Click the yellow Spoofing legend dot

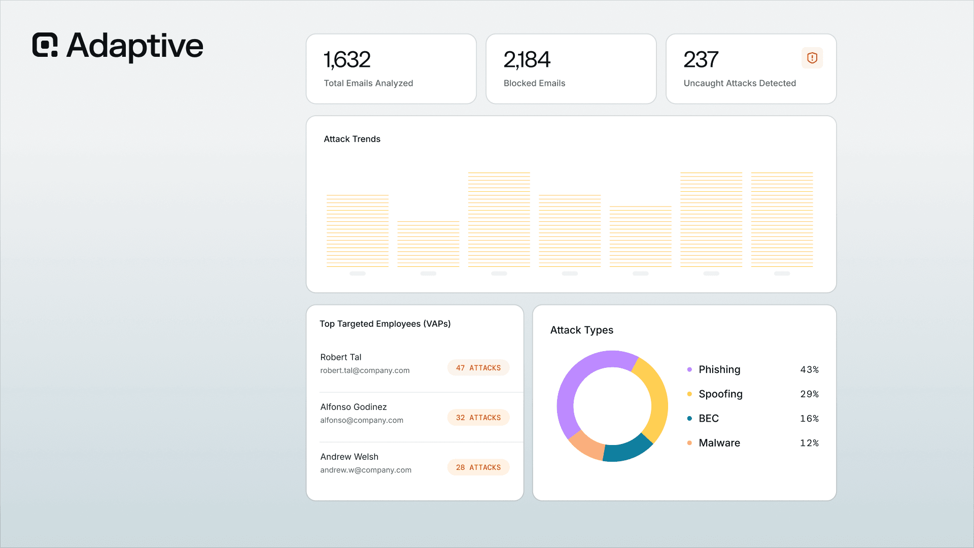coord(689,394)
